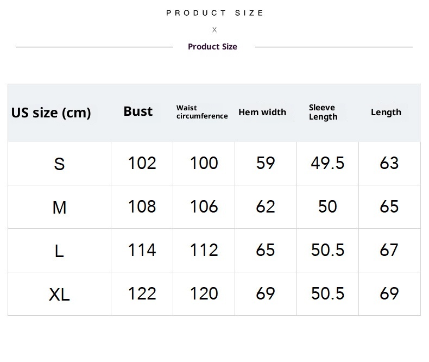Select the Hem width column header

262,113
